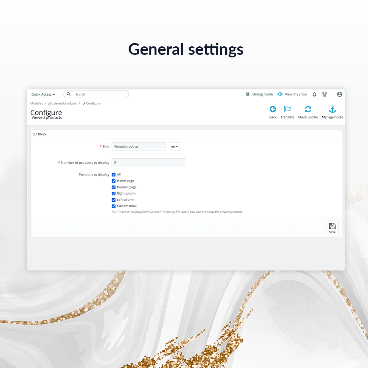Toggle the Right column checkbox

(114, 194)
